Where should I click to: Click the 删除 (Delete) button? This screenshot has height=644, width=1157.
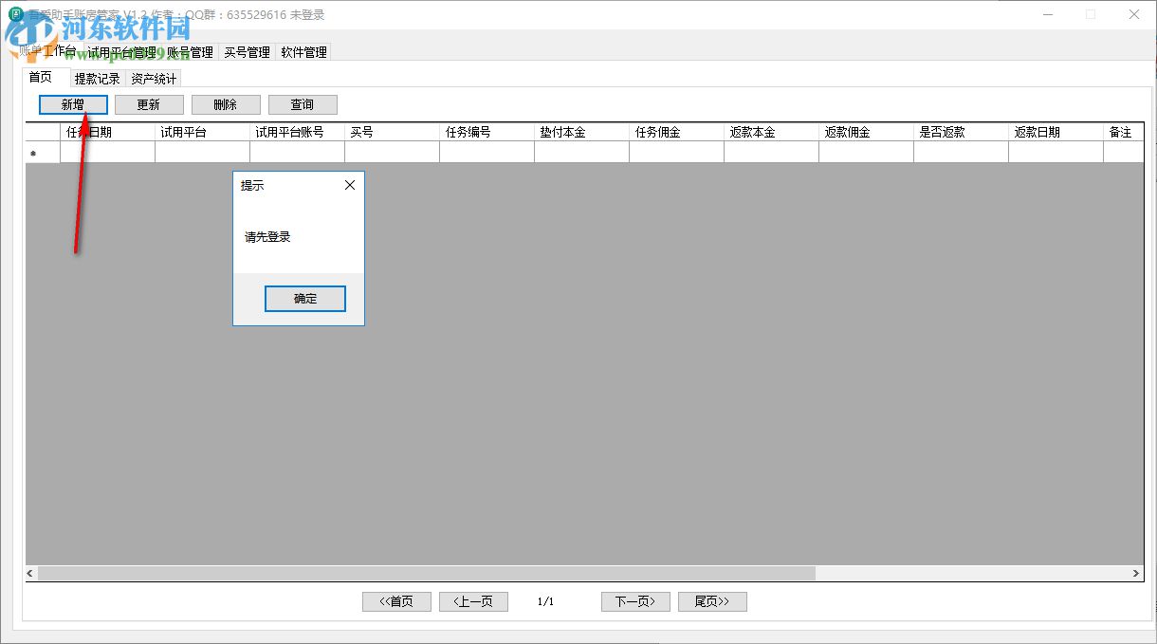pyautogui.click(x=226, y=104)
